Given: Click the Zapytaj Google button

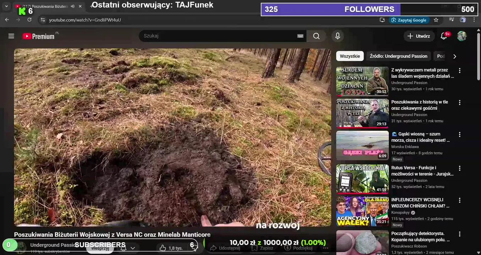Looking at the screenshot, I should pyautogui.click(x=409, y=20).
